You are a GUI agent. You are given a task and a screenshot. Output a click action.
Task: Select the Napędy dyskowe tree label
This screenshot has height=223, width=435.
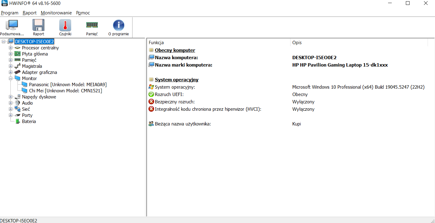point(39,97)
